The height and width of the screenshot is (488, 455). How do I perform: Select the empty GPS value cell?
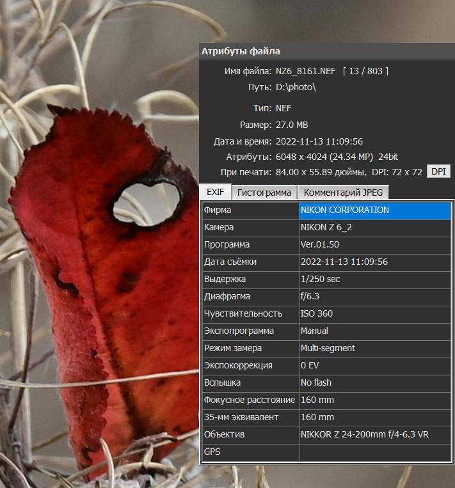[375, 452]
